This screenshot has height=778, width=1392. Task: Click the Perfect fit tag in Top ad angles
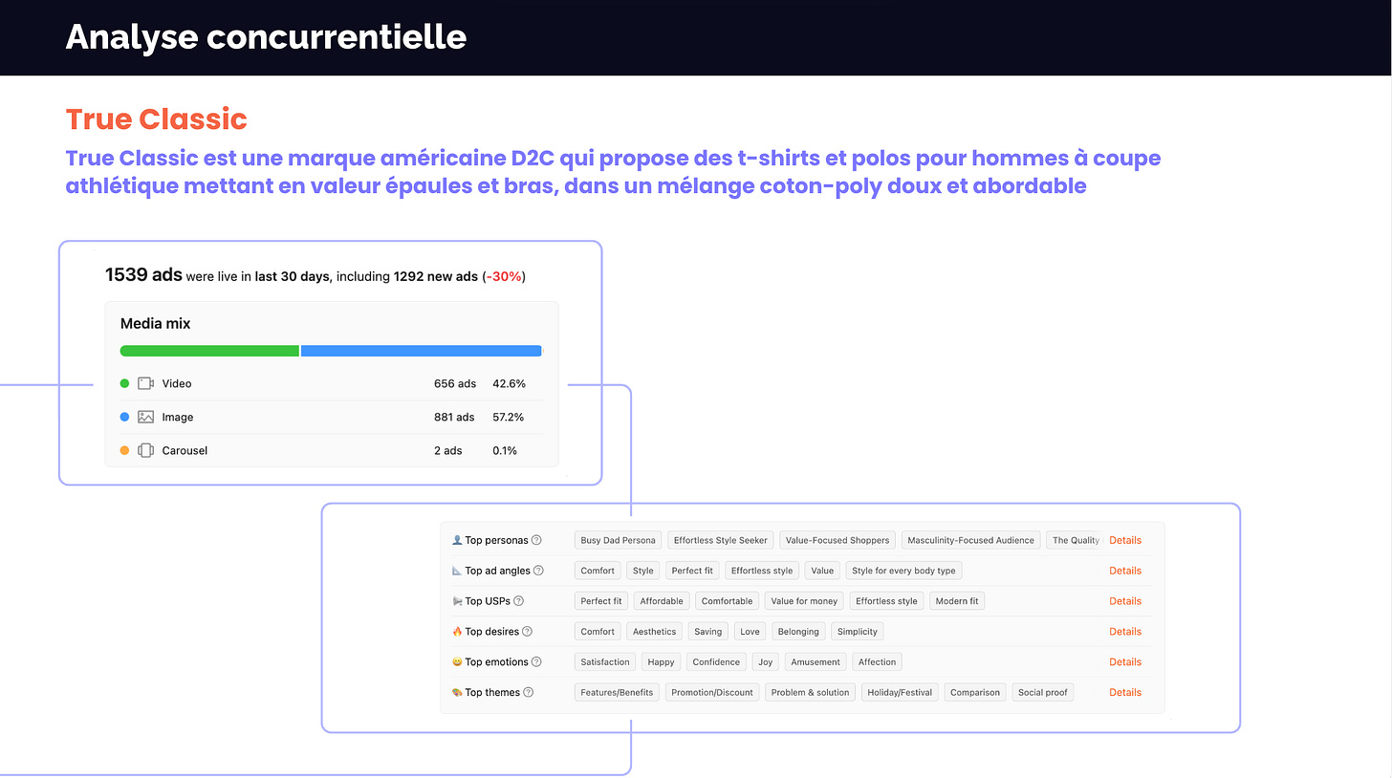692,571
